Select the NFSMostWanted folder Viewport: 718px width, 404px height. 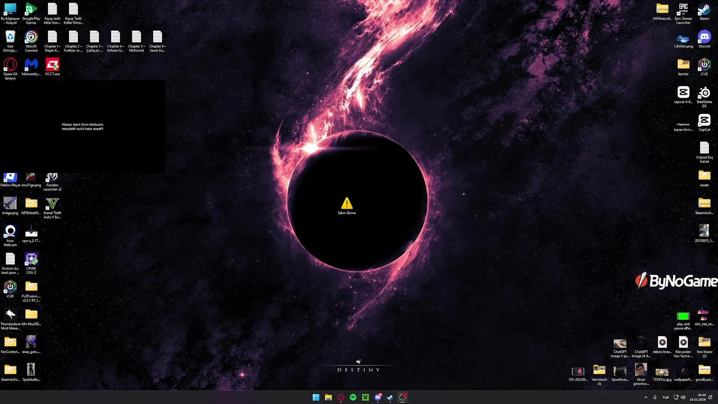[x=31, y=204]
